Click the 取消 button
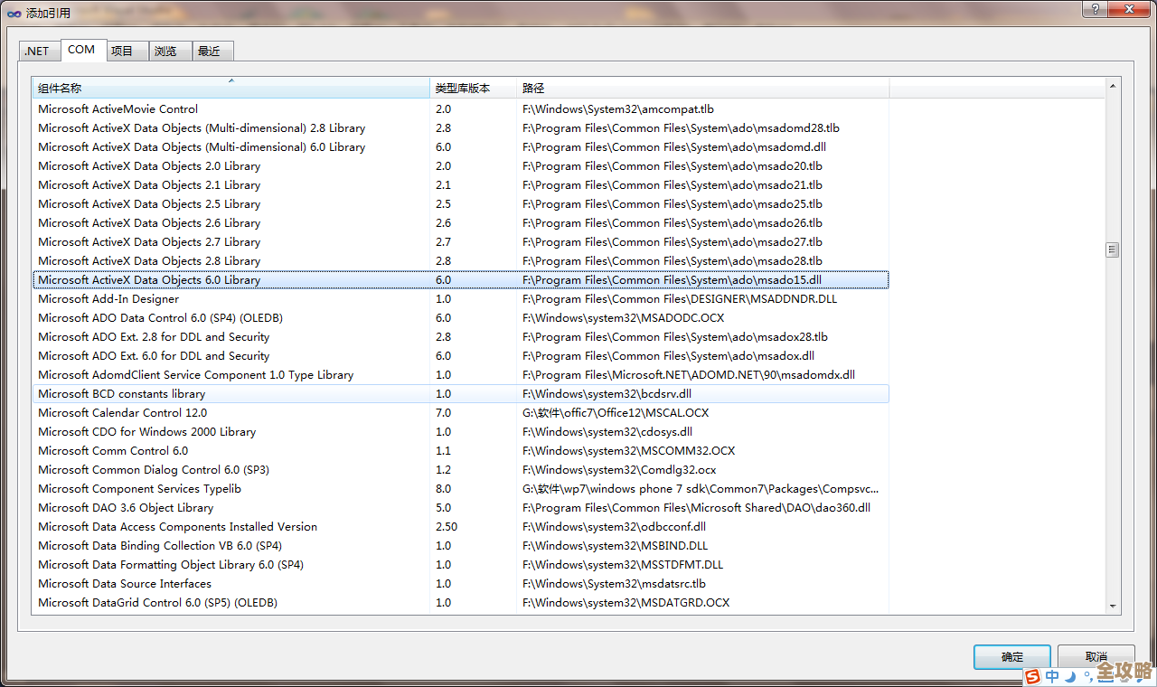 (1096, 657)
